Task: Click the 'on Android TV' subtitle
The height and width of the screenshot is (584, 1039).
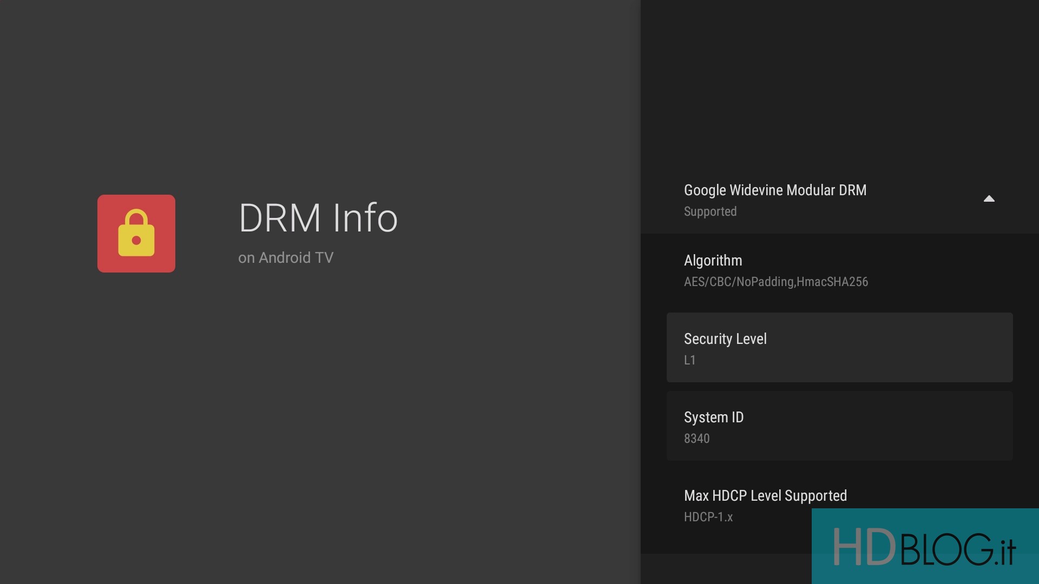Action: [x=286, y=258]
